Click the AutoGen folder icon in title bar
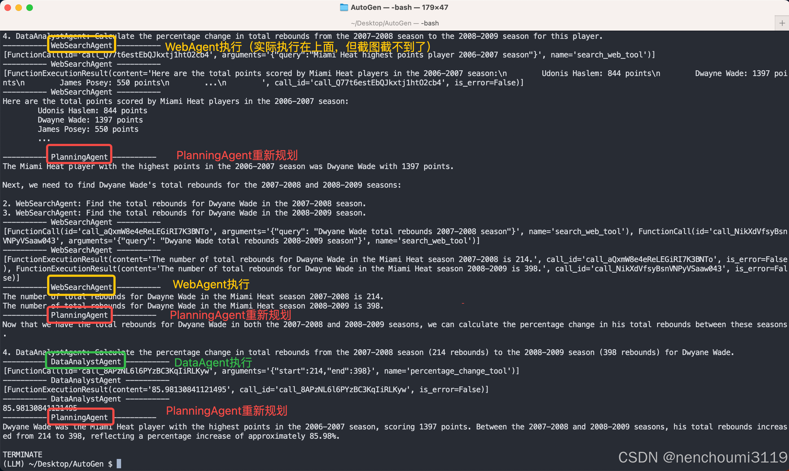Viewport: 789px width, 471px height. pyautogui.click(x=344, y=7)
